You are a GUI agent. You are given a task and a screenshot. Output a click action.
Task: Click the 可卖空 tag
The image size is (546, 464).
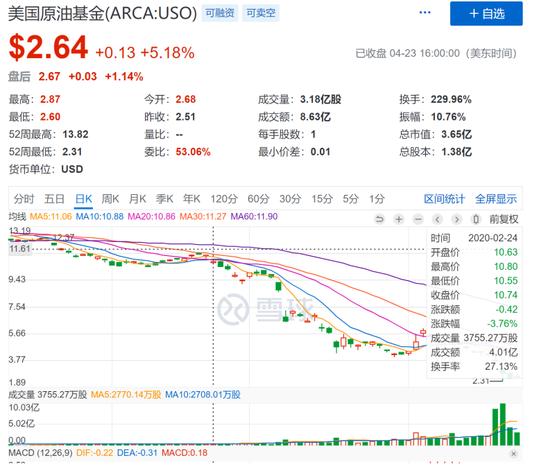pos(261,13)
